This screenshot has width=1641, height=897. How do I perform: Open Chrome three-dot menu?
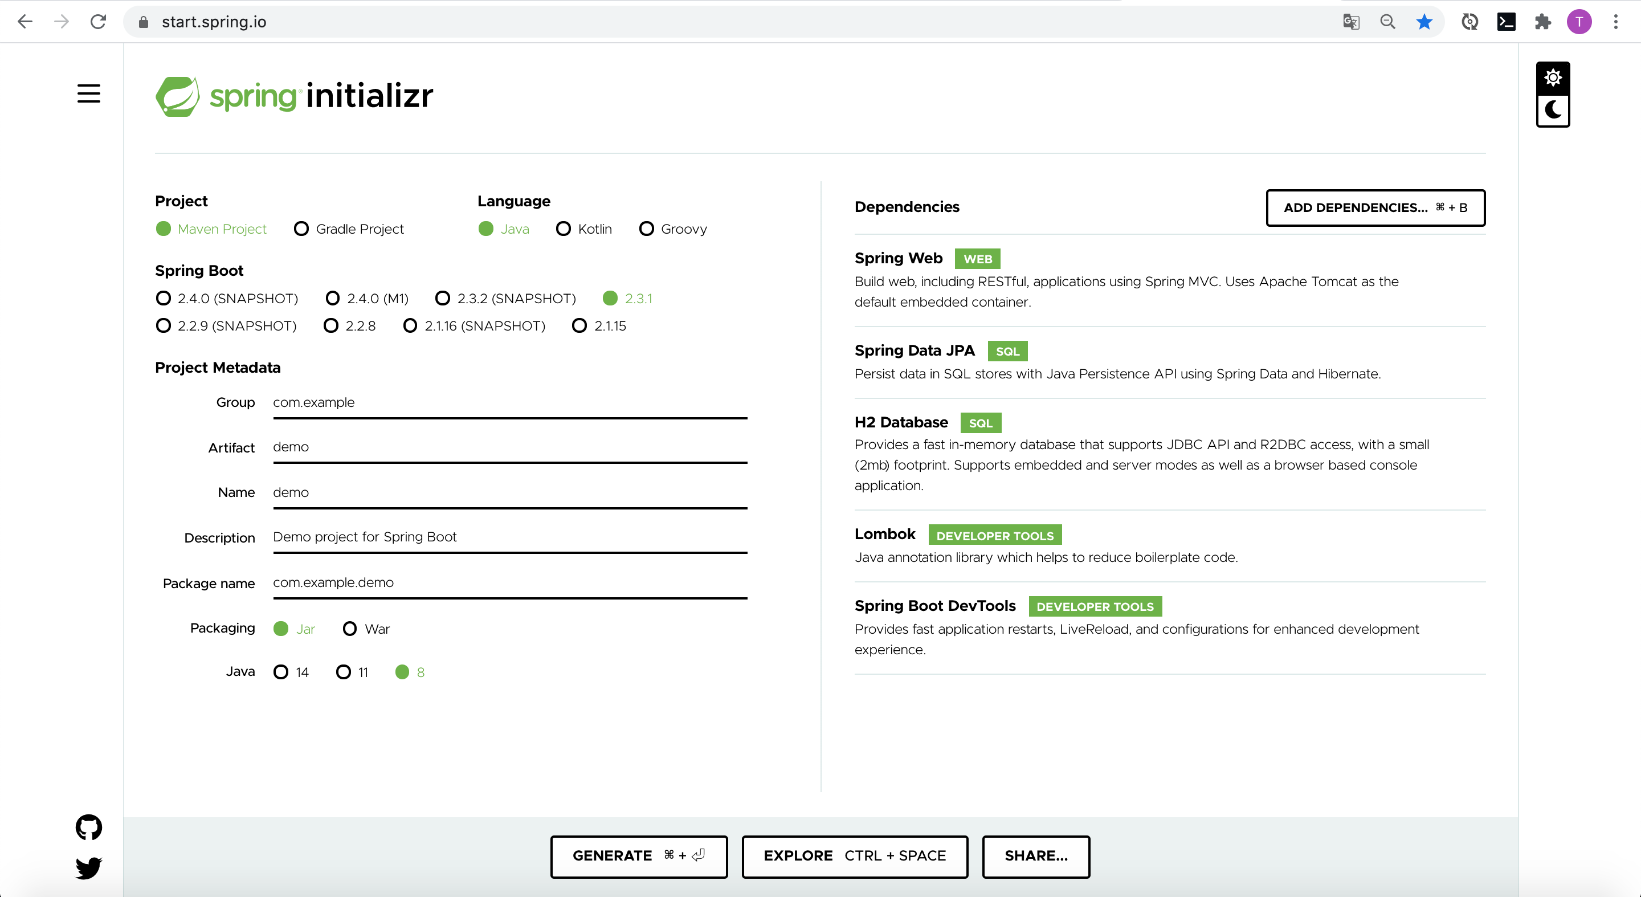[x=1615, y=22]
